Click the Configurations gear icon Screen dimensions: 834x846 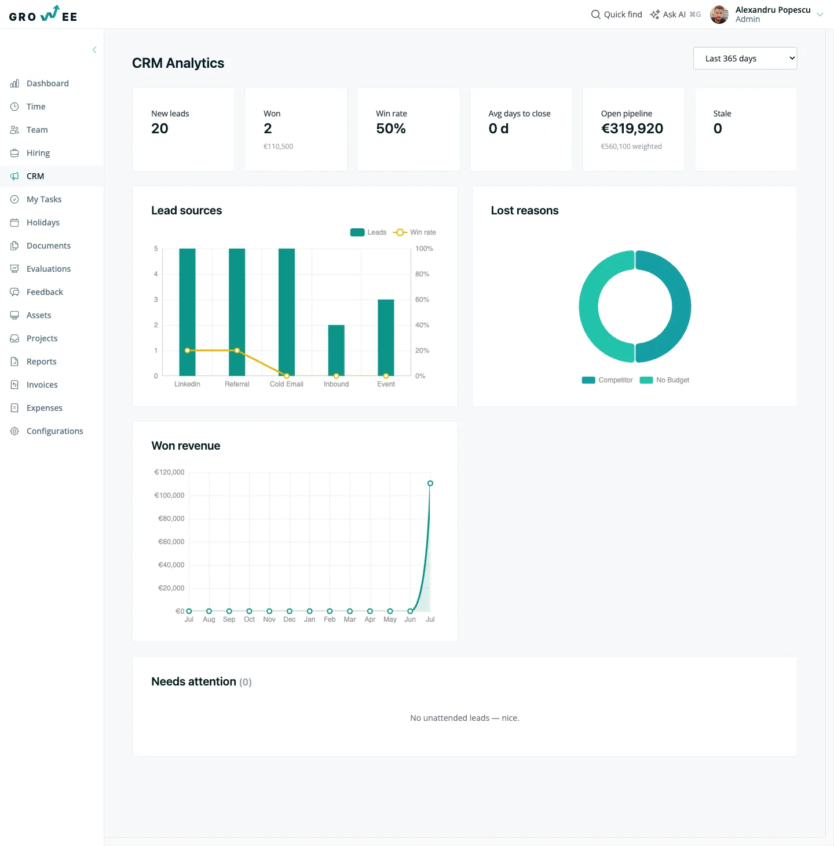pos(14,431)
